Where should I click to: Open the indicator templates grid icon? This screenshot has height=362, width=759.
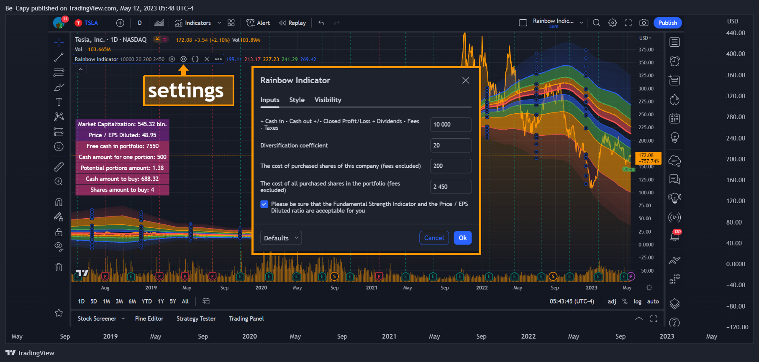coord(231,23)
